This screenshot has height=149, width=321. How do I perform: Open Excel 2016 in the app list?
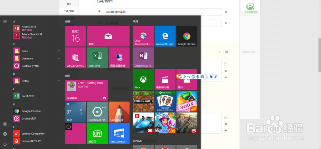tap(37, 96)
